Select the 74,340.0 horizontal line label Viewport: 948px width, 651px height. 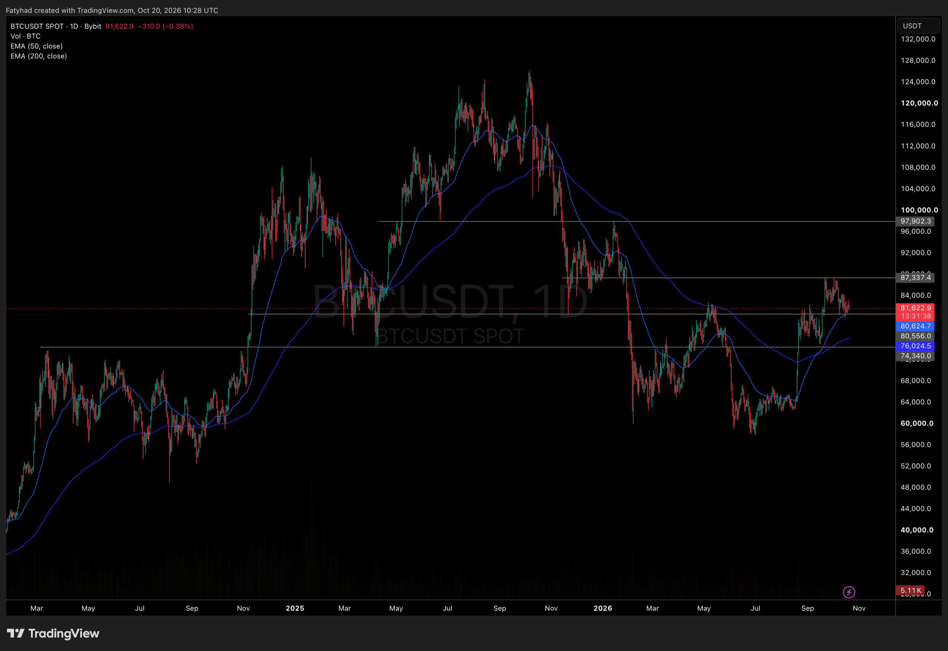pyautogui.click(x=915, y=356)
